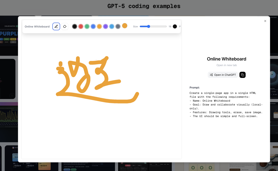Pick the red color swatch

point(81,26)
